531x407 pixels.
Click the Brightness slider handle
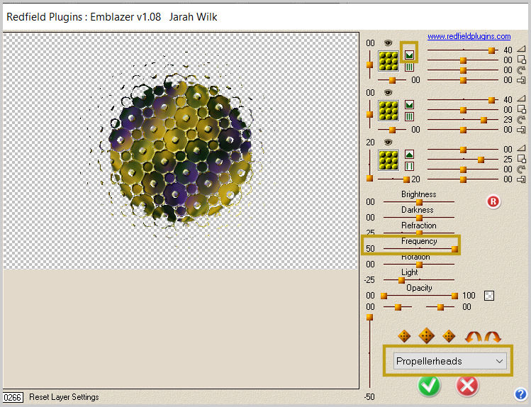coord(419,202)
